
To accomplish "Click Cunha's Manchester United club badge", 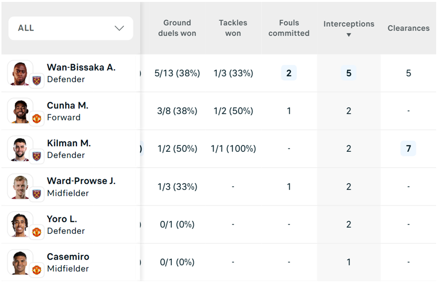I will 37,119.
